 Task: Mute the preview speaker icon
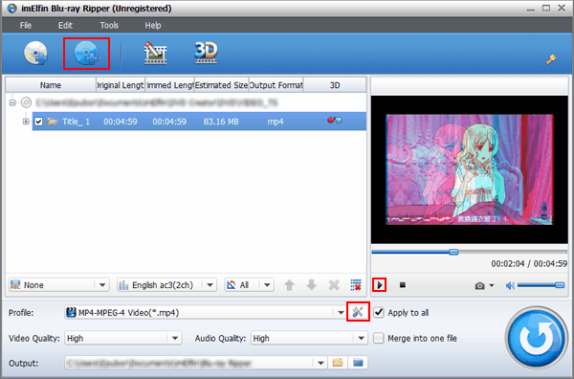(x=510, y=285)
